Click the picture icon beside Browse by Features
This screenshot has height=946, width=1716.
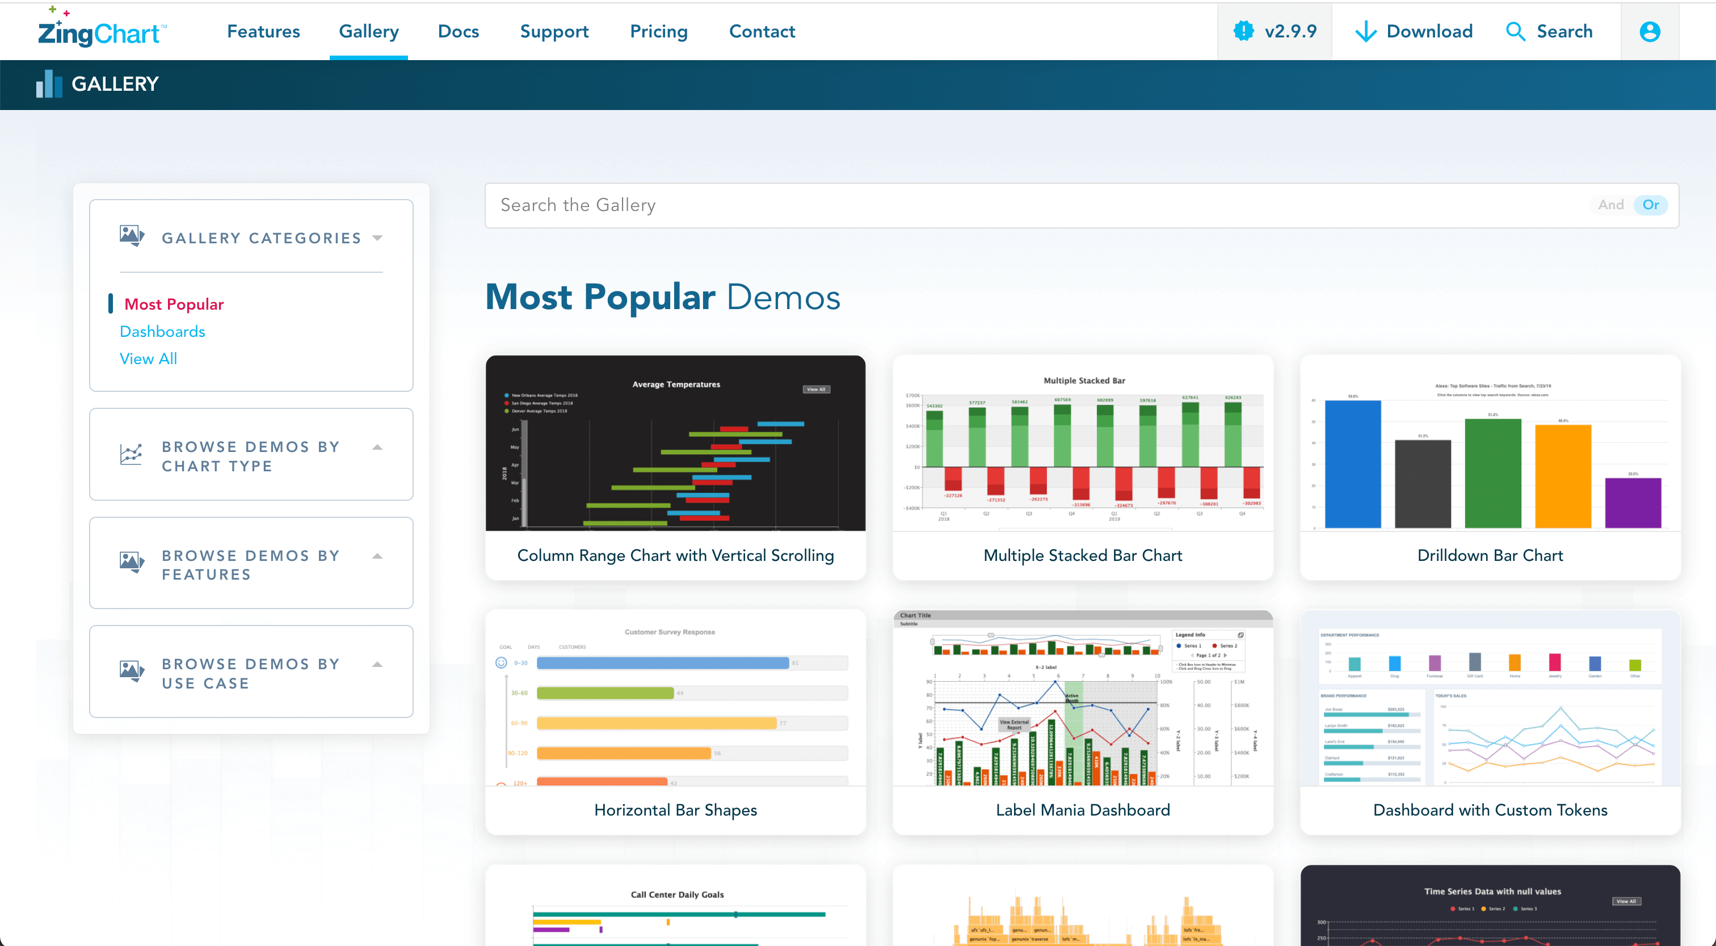tap(132, 563)
